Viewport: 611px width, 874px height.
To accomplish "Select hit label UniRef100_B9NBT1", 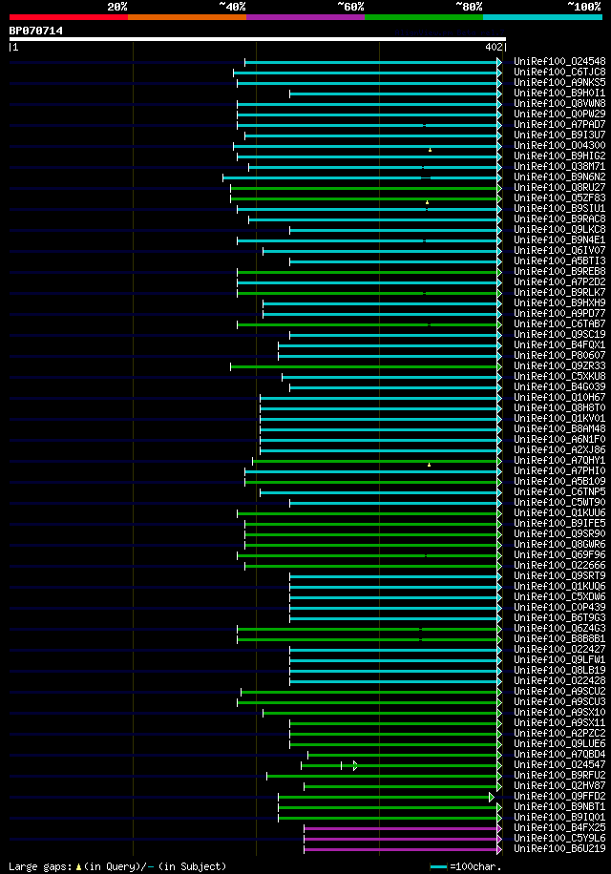I will click(559, 806).
